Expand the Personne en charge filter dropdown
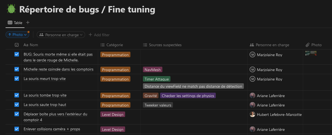This screenshot has height=135, width=332. (61, 35)
